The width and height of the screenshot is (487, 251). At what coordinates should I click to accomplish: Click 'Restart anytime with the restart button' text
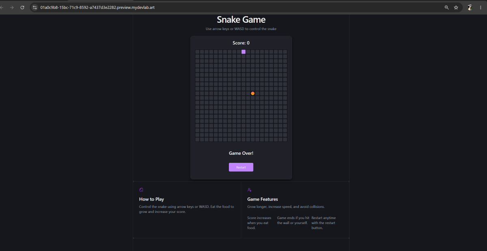[324, 223]
